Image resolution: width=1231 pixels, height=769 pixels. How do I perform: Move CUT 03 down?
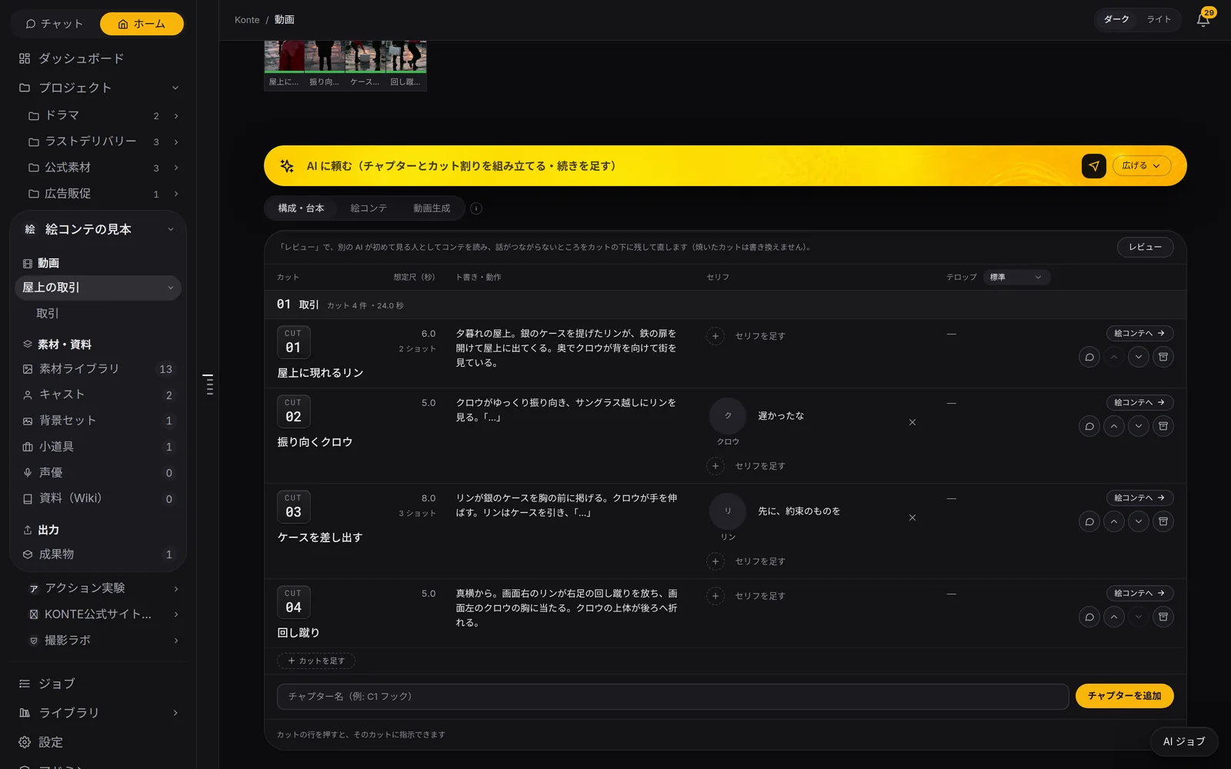pos(1139,521)
